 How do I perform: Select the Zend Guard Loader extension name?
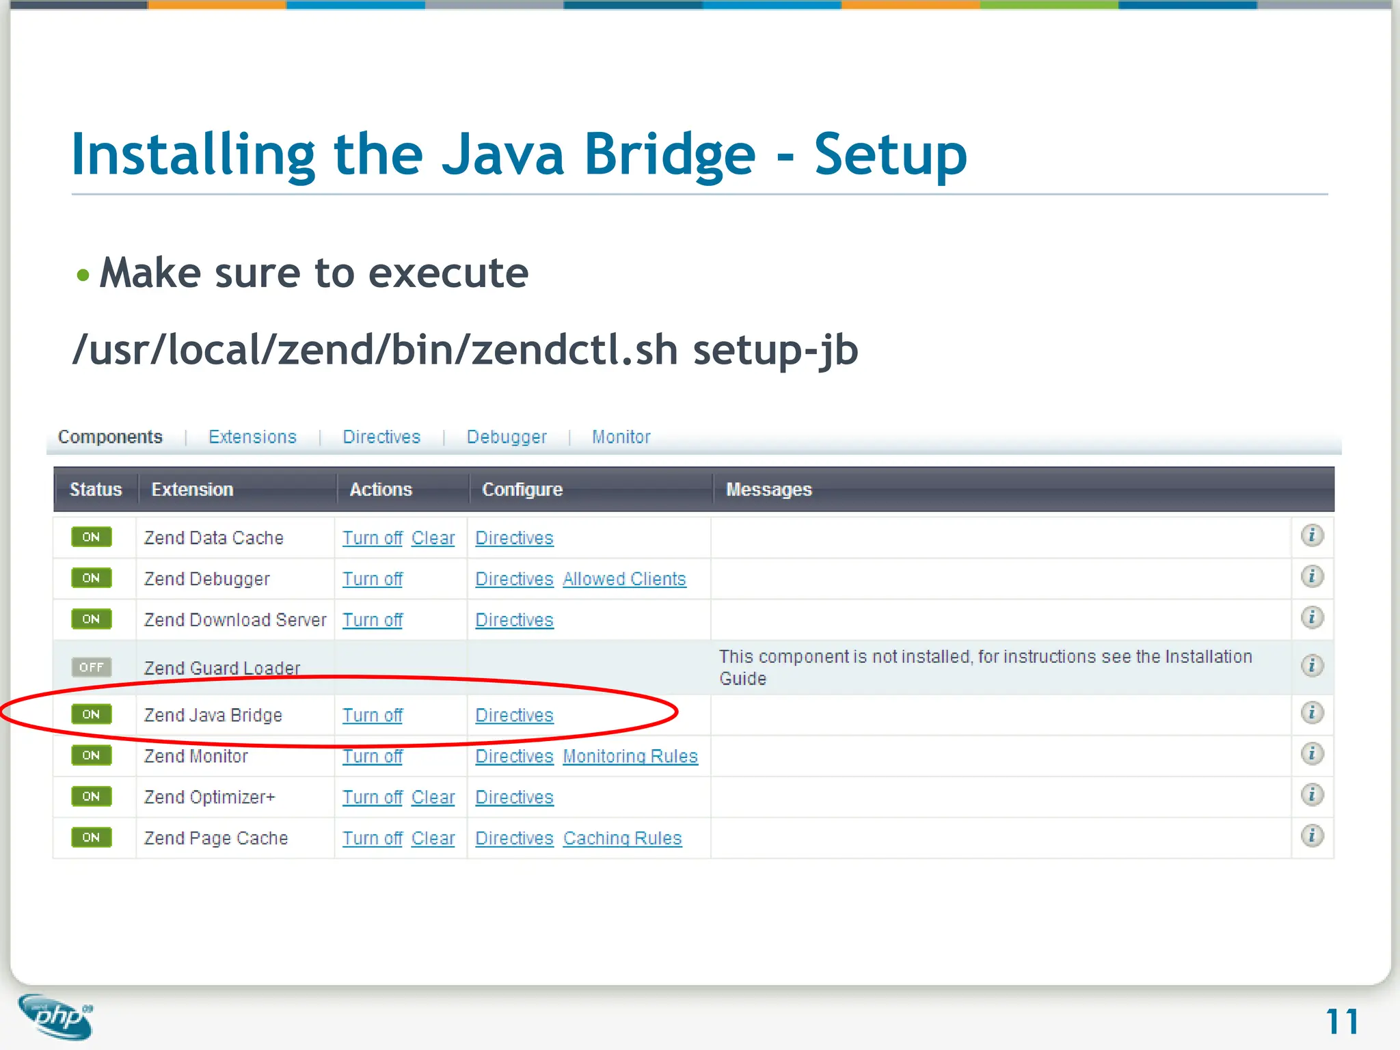point(222,668)
